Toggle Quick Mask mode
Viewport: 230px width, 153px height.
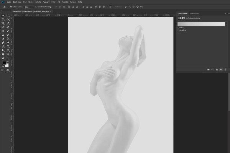3,70
